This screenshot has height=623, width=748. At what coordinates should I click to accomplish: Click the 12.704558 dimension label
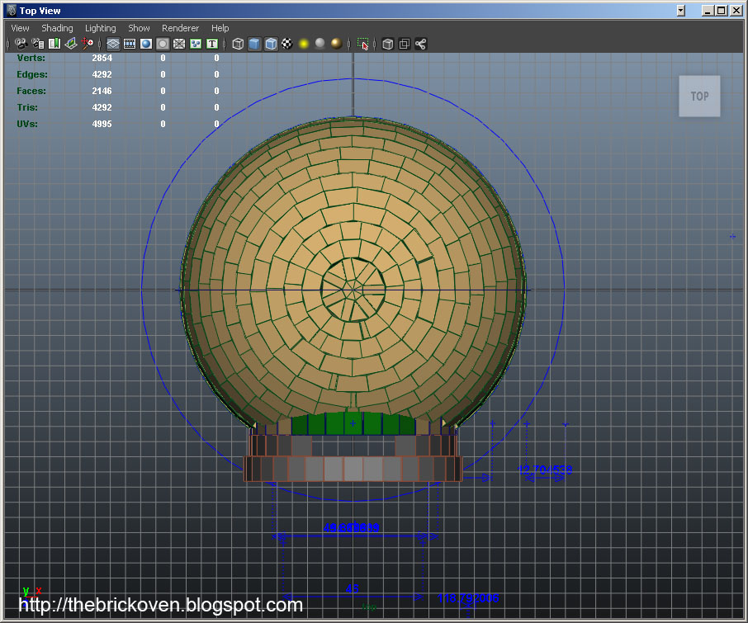point(545,470)
